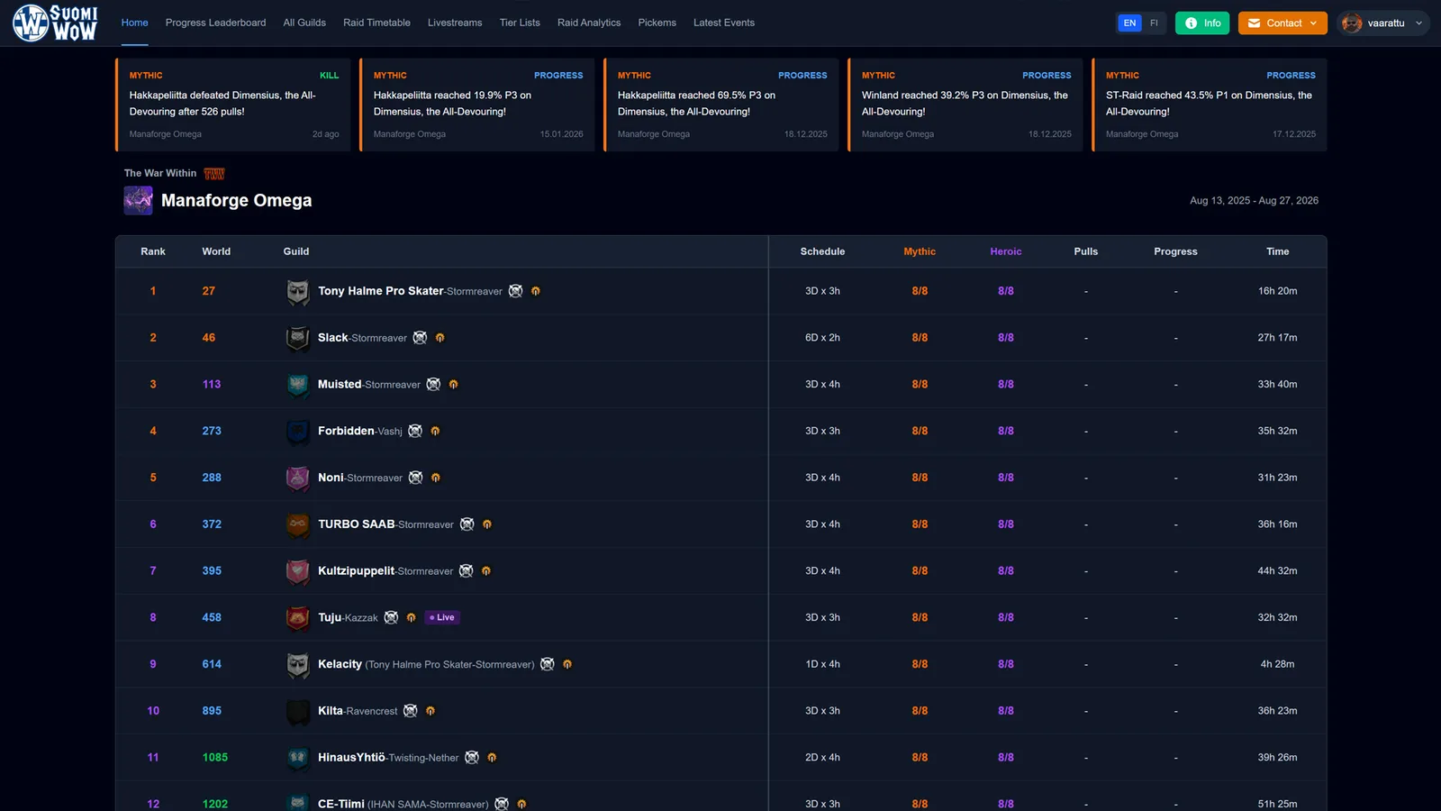Open Warcraft Logs icon for Tony Halme Pro Skater
The height and width of the screenshot is (811, 1441).
pos(515,291)
